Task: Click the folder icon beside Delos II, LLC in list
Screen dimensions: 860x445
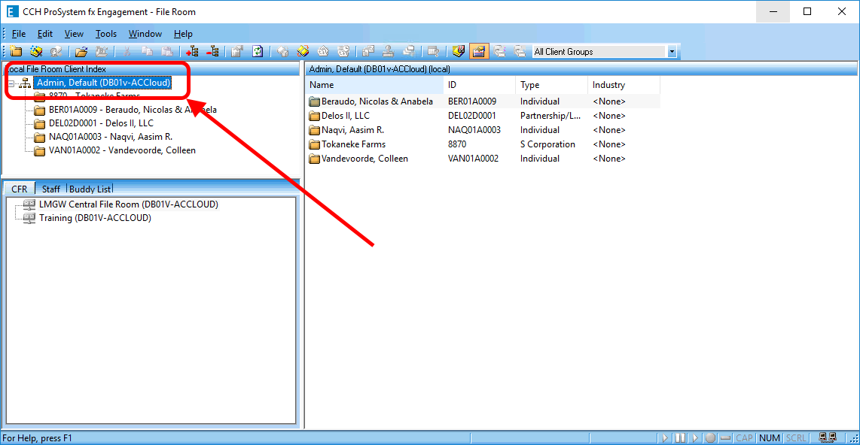Action: click(x=314, y=116)
